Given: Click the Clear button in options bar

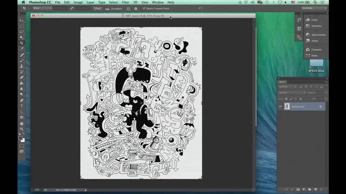Looking at the screenshot, I should pos(97,8).
